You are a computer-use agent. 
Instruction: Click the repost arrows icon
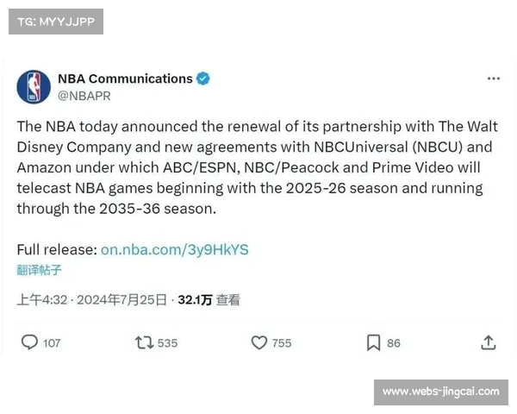pos(144,342)
